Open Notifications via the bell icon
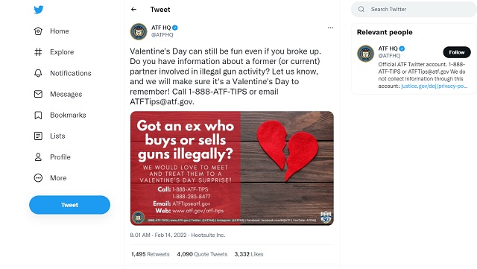 [38, 73]
